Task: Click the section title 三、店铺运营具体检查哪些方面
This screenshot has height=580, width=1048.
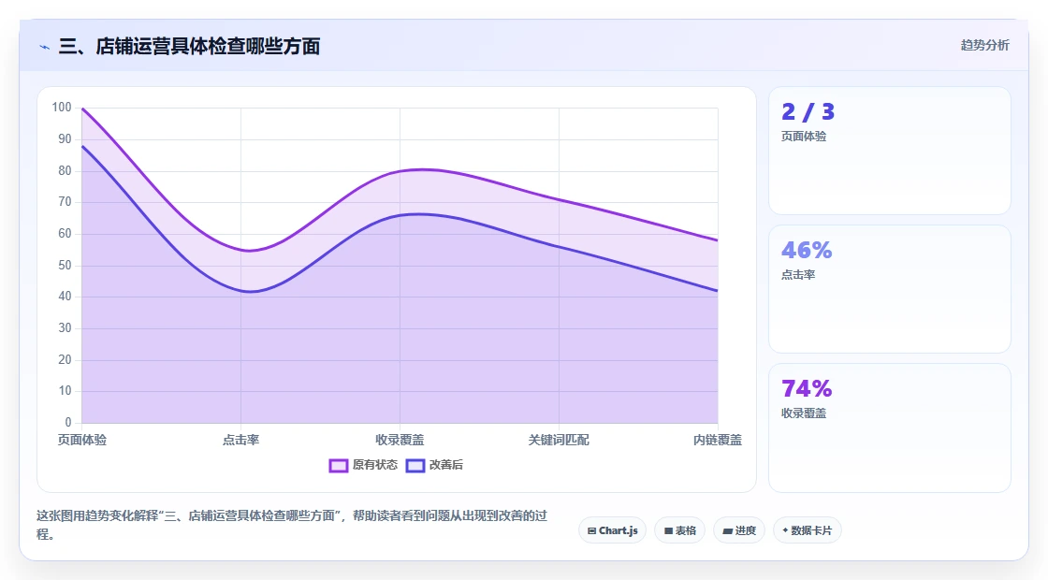Action: (189, 46)
